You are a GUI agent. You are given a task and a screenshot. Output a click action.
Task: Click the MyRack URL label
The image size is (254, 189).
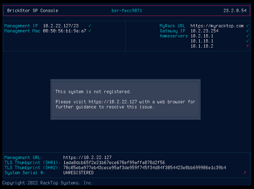(x=172, y=26)
